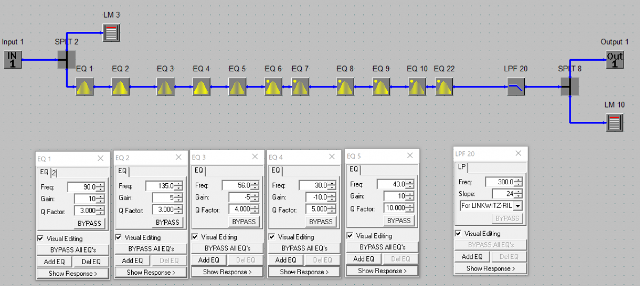The height and width of the screenshot is (286, 640).
Task: Open the LM 3 level meter block
Action: (111, 32)
